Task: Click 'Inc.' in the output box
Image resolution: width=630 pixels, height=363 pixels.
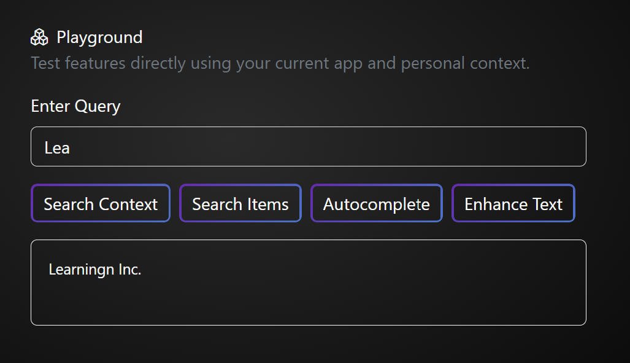Action: click(x=130, y=270)
